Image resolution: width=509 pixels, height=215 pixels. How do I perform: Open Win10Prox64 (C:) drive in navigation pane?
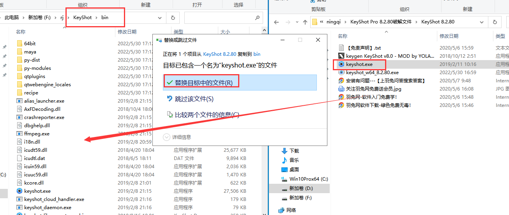click(309, 179)
